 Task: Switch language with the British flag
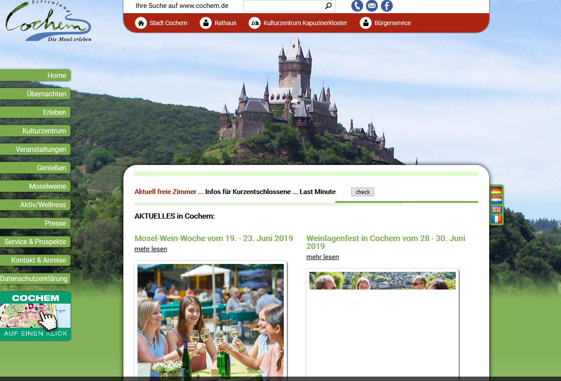[x=496, y=209]
